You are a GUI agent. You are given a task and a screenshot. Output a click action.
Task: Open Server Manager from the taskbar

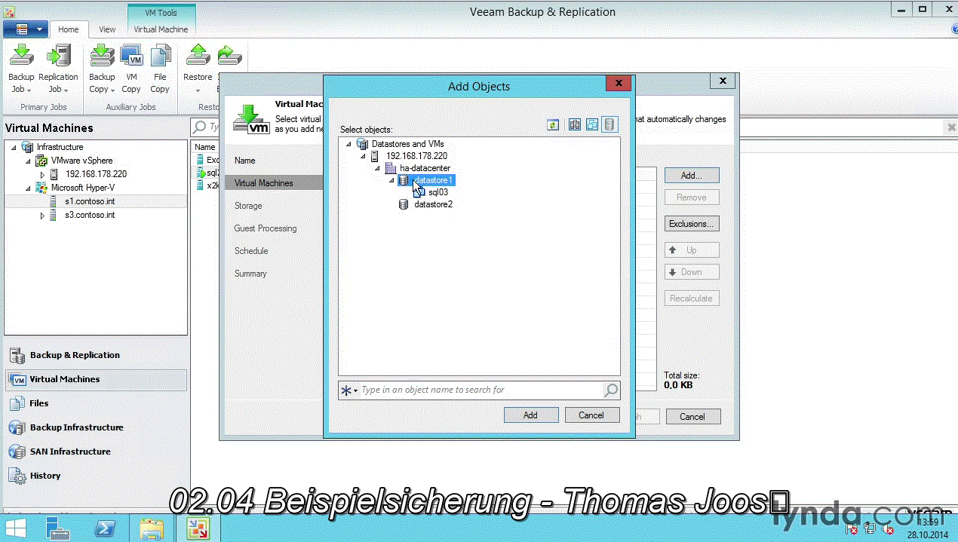pyautogui.click(x=58, y=528)
